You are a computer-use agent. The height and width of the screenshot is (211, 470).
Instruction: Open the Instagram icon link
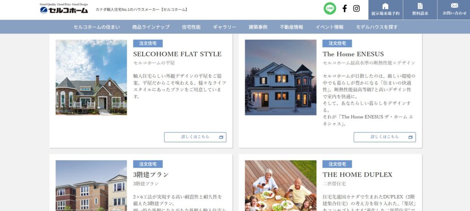(356, 8)
